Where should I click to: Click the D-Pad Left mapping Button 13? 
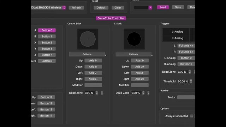point(46,109)
